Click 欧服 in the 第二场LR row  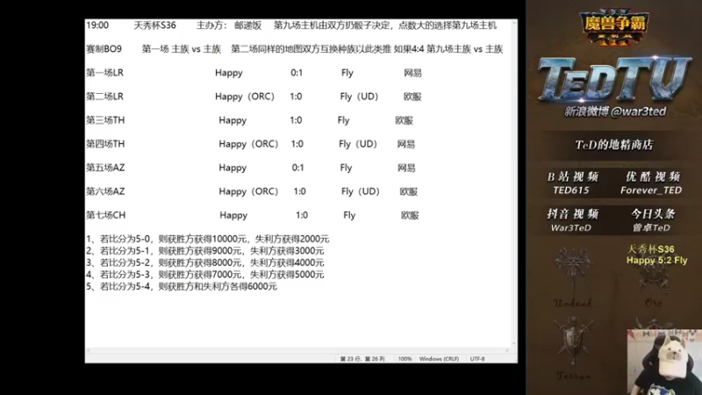pos(412,97)
